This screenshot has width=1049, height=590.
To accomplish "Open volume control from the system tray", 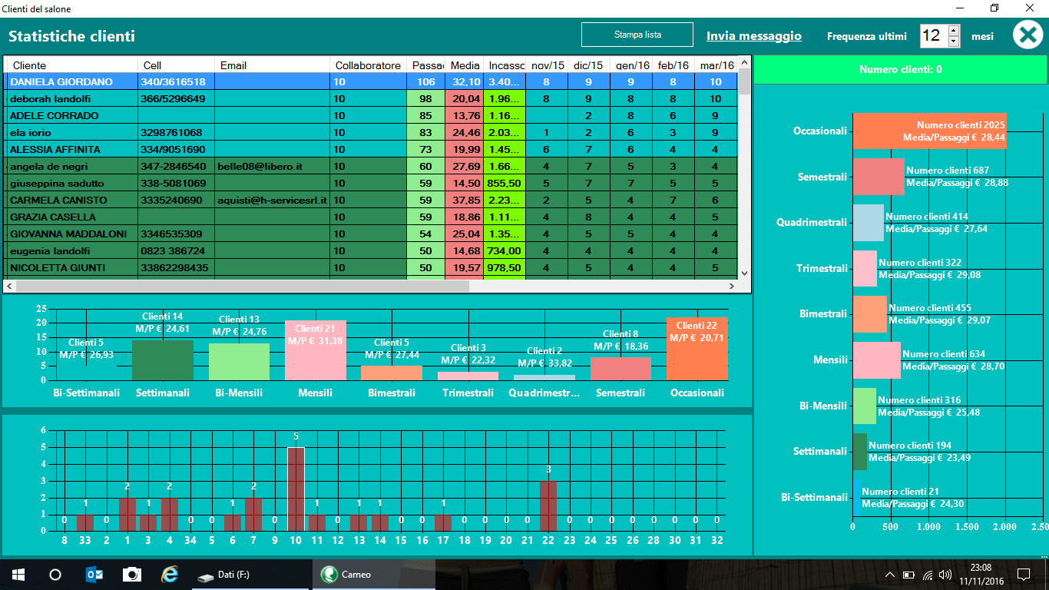I will (945, 574).
